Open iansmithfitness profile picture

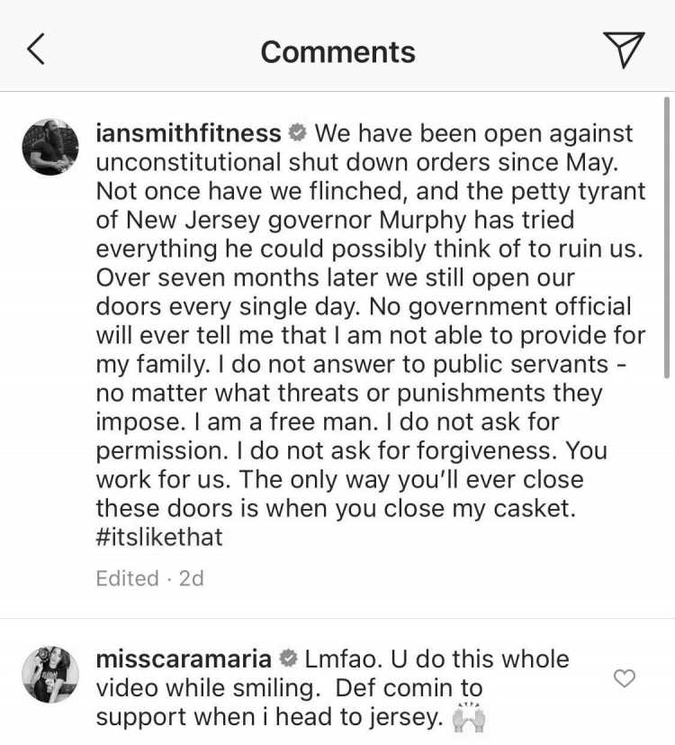50,147
